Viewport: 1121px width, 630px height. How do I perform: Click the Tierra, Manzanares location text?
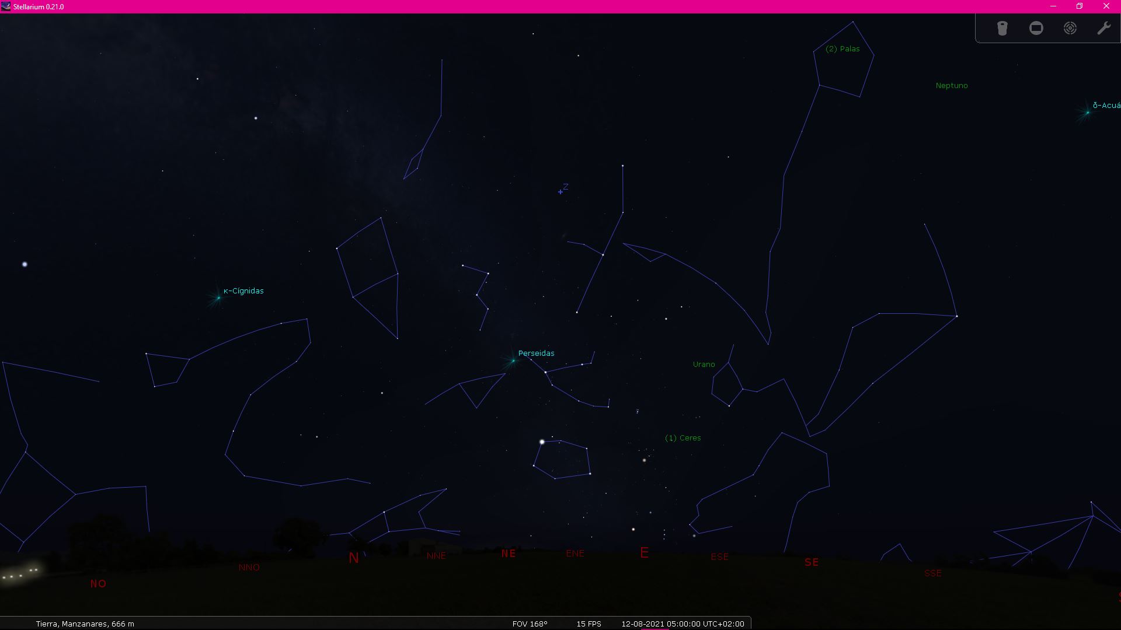coord(85,624)
